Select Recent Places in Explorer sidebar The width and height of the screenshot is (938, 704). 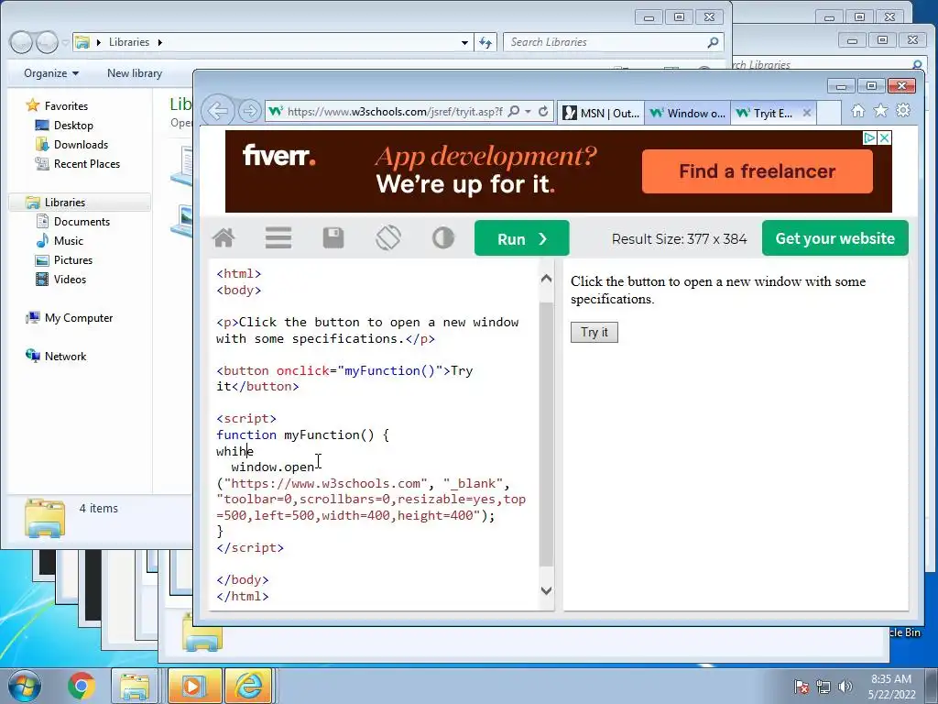87,163
